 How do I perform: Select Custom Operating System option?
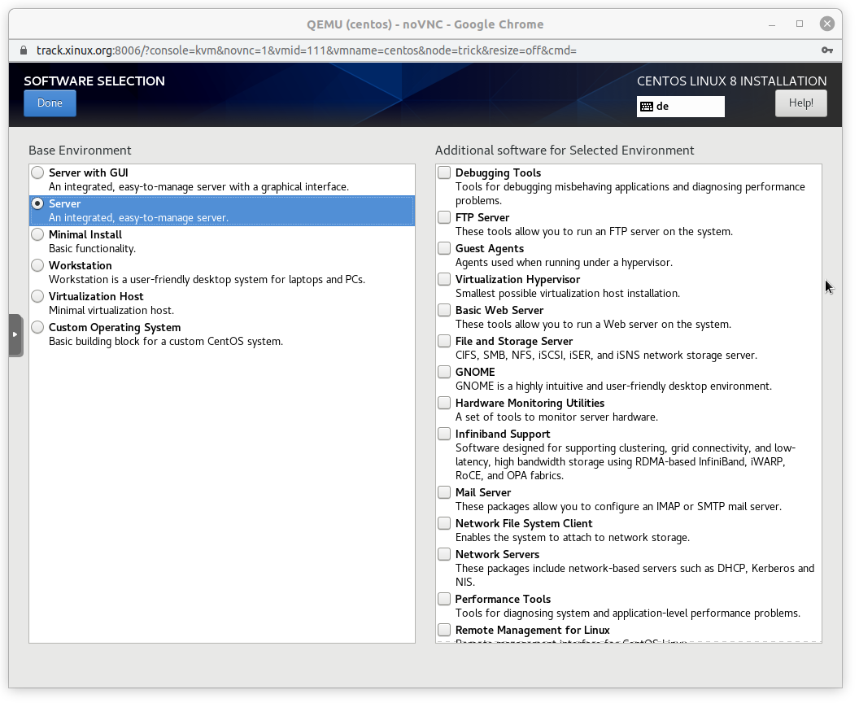38,328
